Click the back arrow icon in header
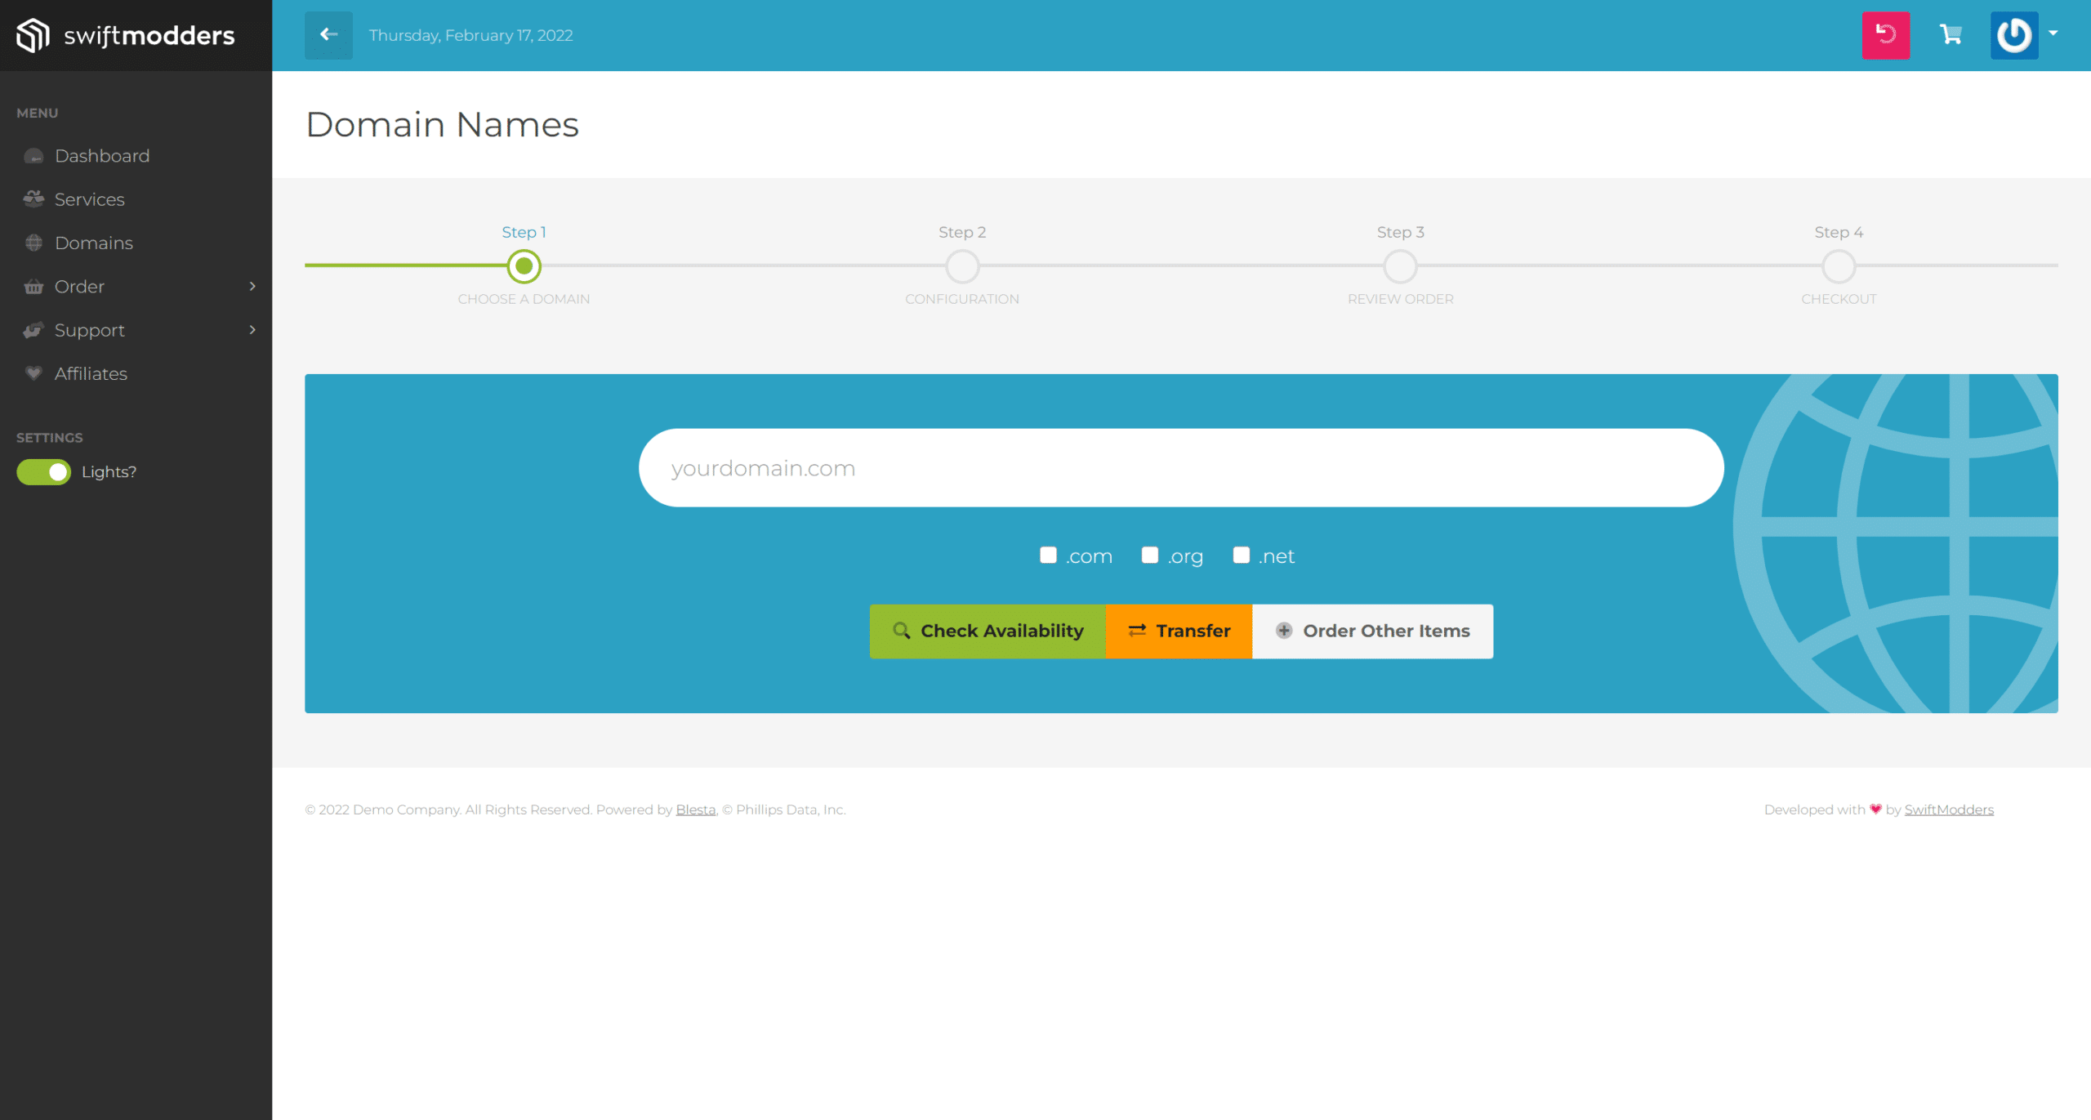Image resolution: width=2091 pixels, height=1120 pixels. [x=328, y=34]
